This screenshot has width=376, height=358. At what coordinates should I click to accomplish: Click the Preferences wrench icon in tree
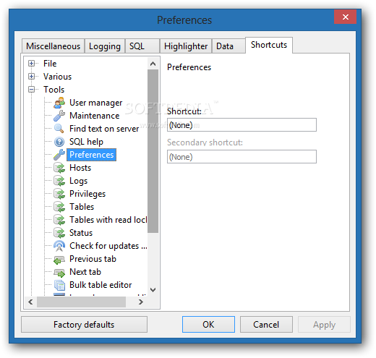pos(59,155)
